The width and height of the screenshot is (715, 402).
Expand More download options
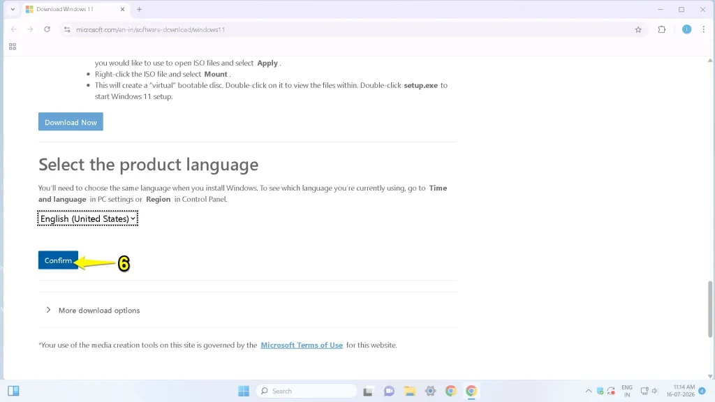coord(93,311)
